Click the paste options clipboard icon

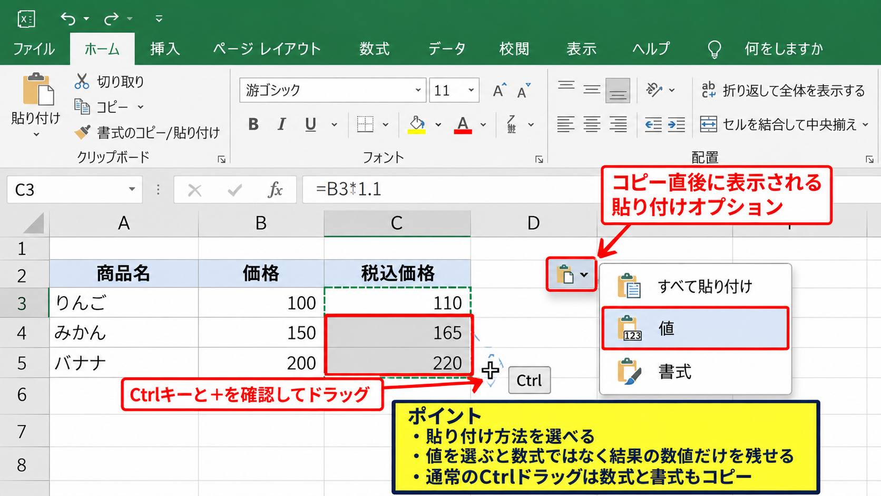click(565, 274)
